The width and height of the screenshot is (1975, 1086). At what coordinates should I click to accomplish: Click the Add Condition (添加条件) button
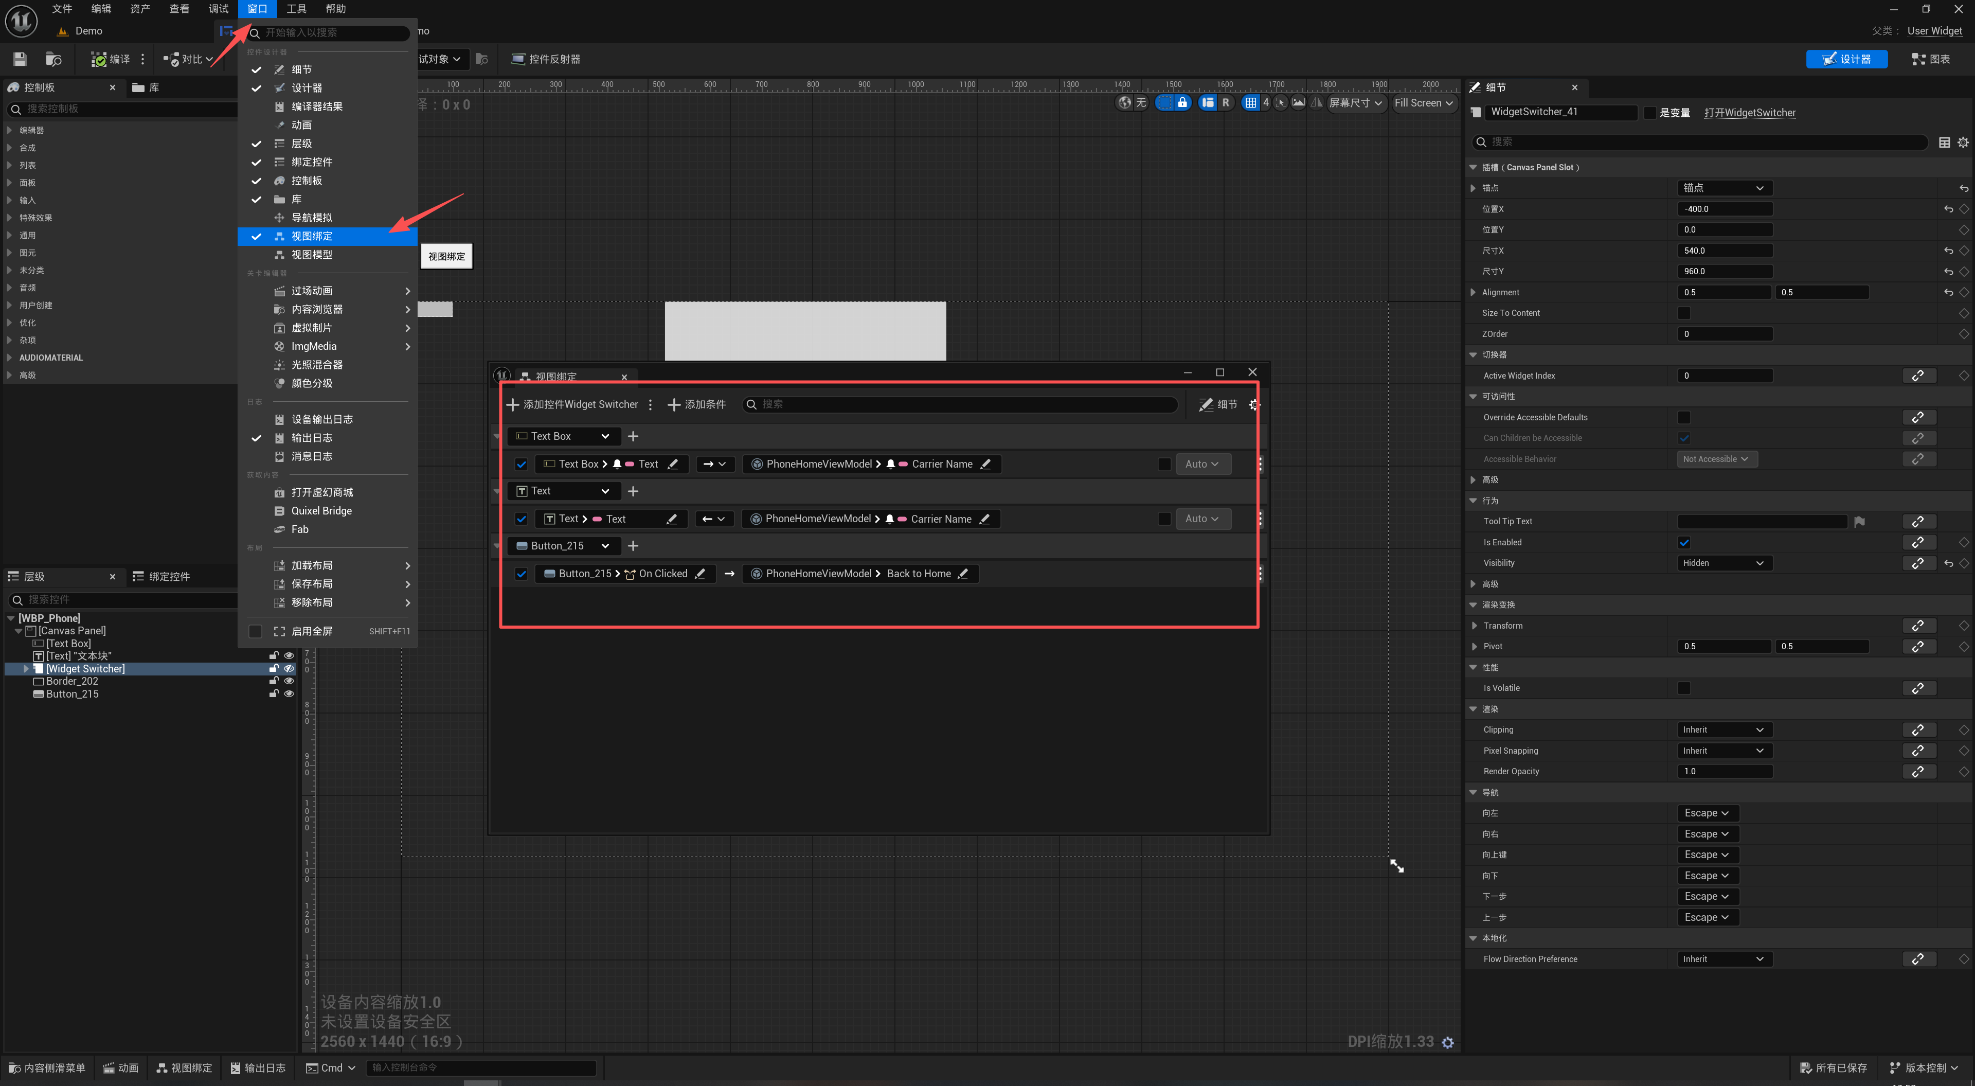(696, 404)
